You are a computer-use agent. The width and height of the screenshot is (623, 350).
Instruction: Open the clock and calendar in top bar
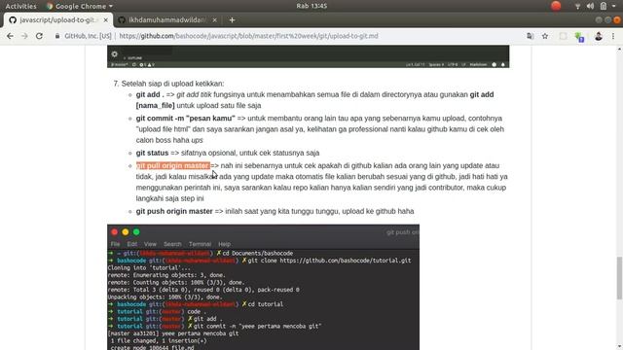311,6
